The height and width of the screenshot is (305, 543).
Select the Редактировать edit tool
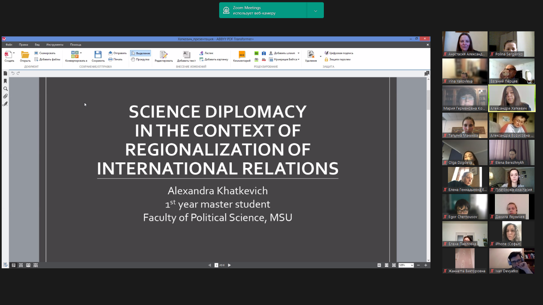163,55
